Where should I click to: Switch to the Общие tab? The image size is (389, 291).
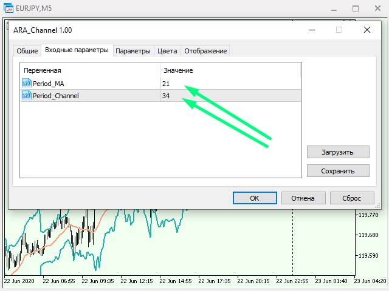[27, 51]
